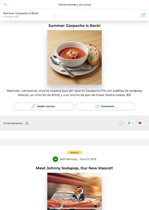Click the Comentario button
The width and height of the screenshot is (149, 210).
click(x=105, y=106)
